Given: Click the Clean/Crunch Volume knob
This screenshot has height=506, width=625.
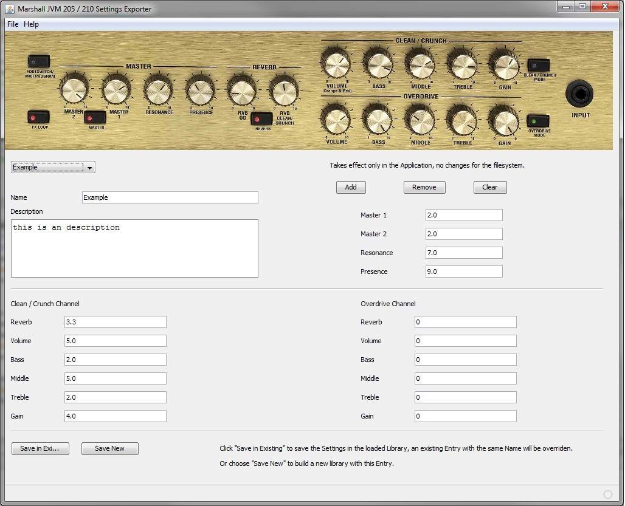Looking at the screenshot, I should (337, 64).
